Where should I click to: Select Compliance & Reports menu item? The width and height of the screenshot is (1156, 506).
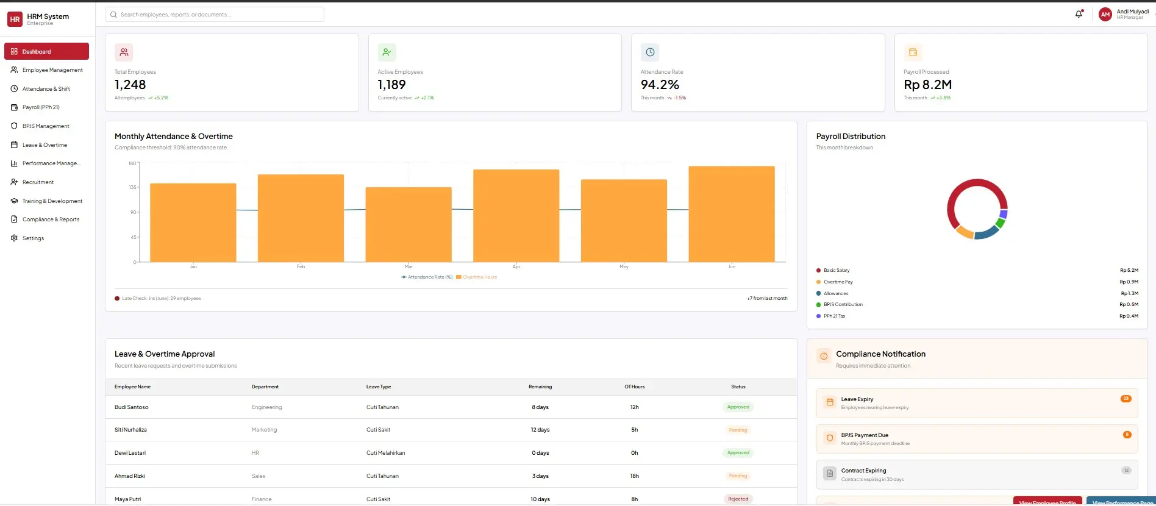pyautogui.click(x=51, y=219)
